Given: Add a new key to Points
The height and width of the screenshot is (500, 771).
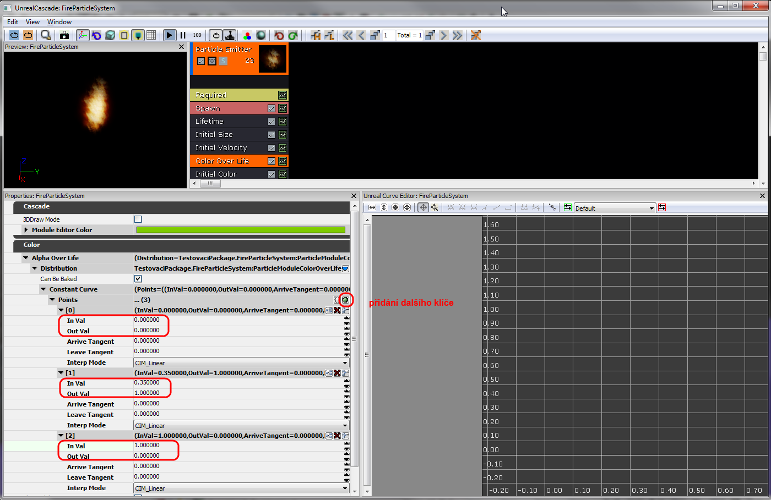Looking at the screenshot, I should point(345,300).
